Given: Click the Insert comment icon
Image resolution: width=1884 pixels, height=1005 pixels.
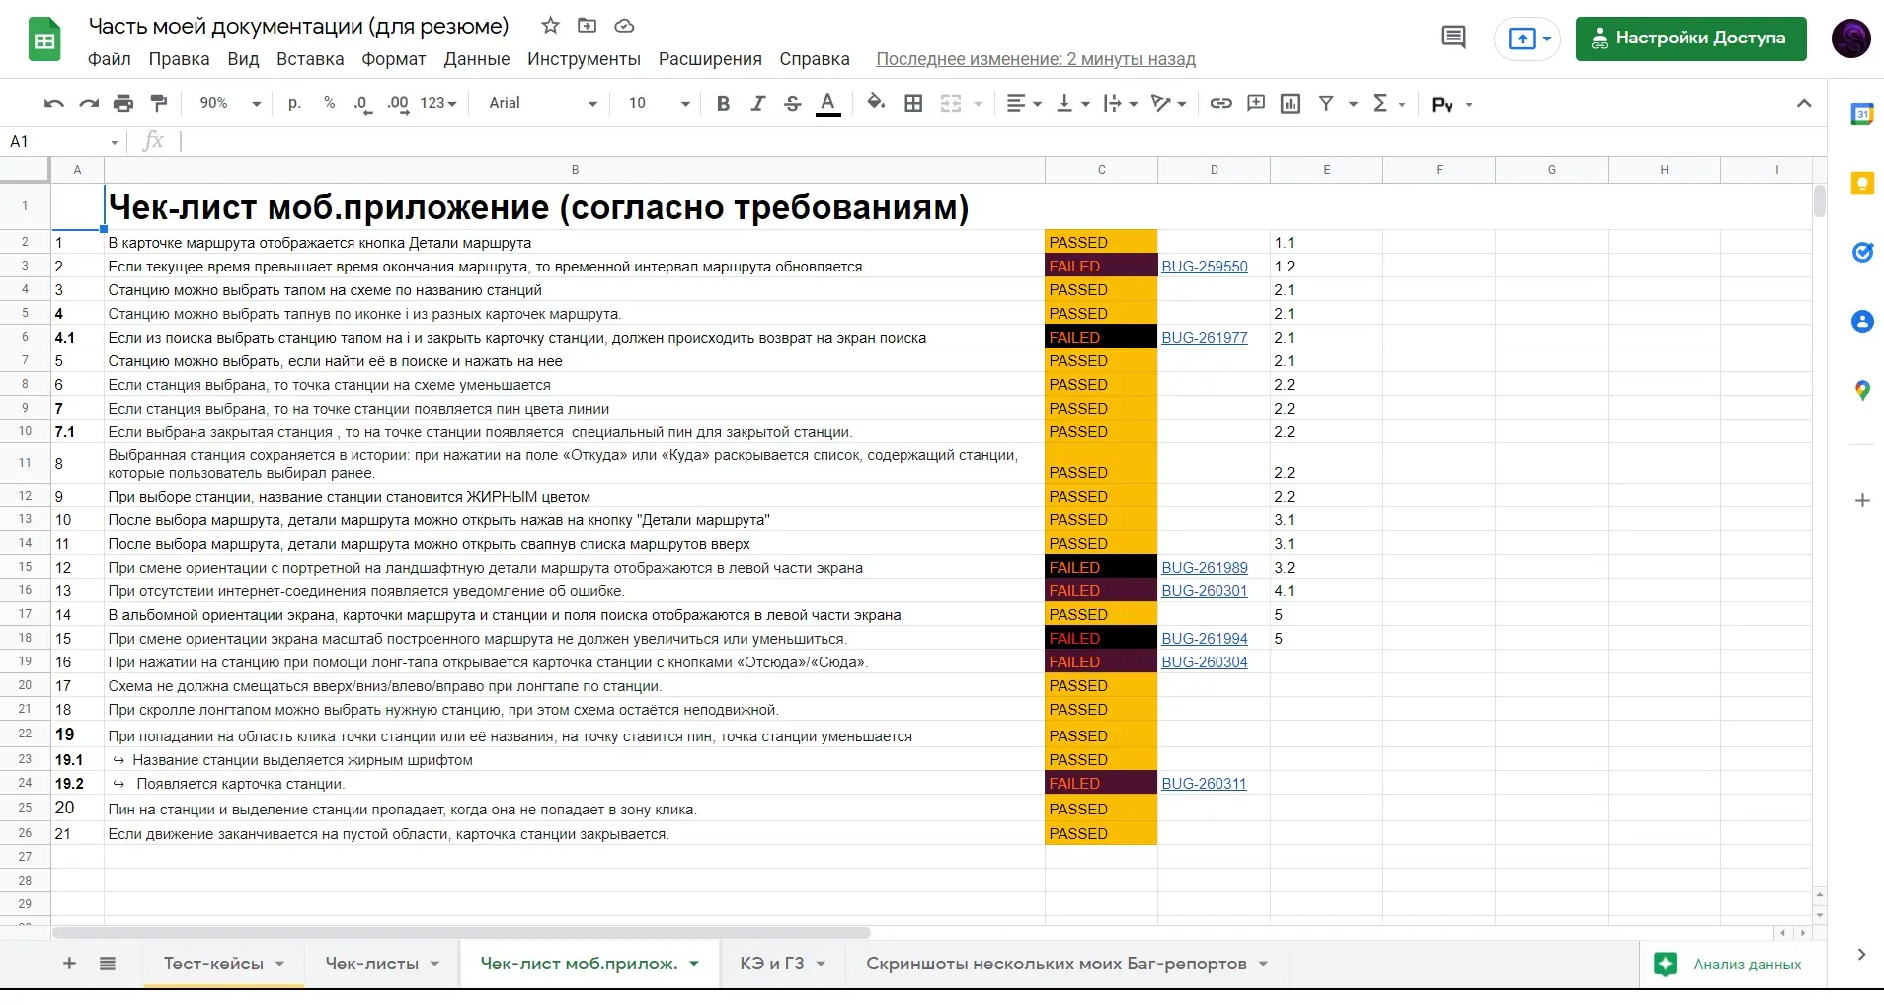Looking at the screenshot, I should click(1256, 104).
